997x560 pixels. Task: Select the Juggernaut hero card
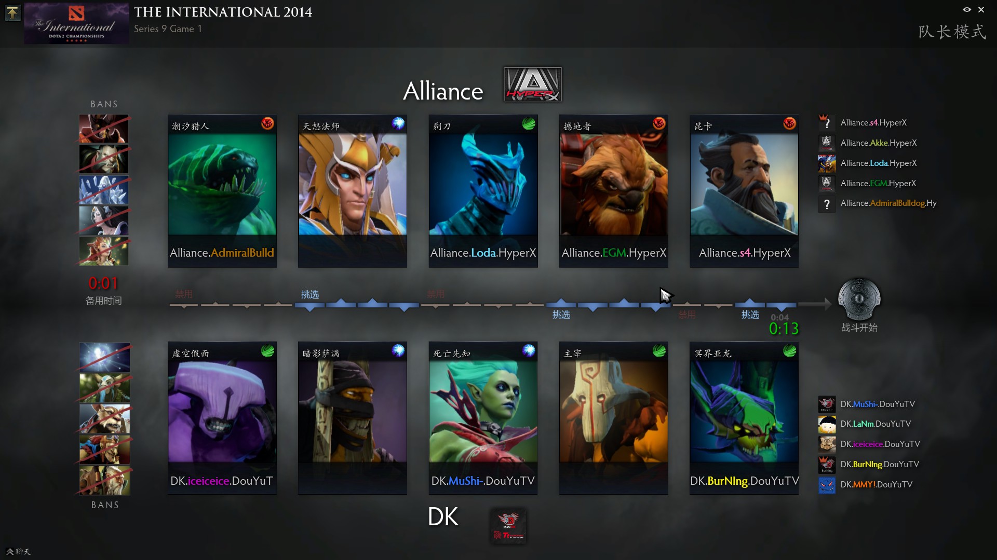(613, 418)
